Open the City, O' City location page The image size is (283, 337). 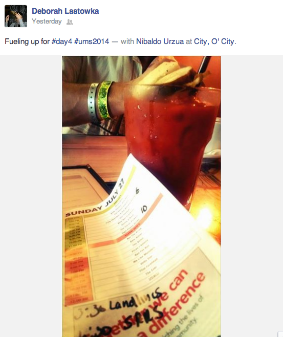pyautogui.click(x=214, y=41)
